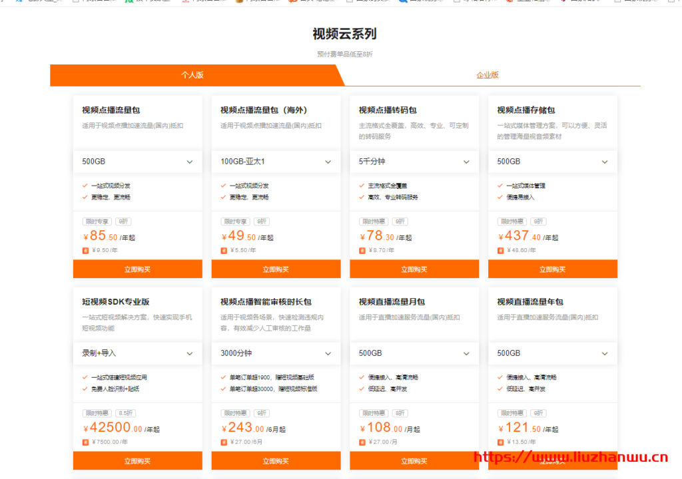Open the 500GB dropdown on 视频直播流量年包
This screenshot has height=479, width=682.
[x=553, y=353]
